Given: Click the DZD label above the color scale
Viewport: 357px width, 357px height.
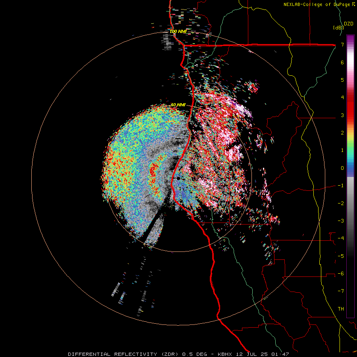Looking at the screenshot, I should click(349, 24).
